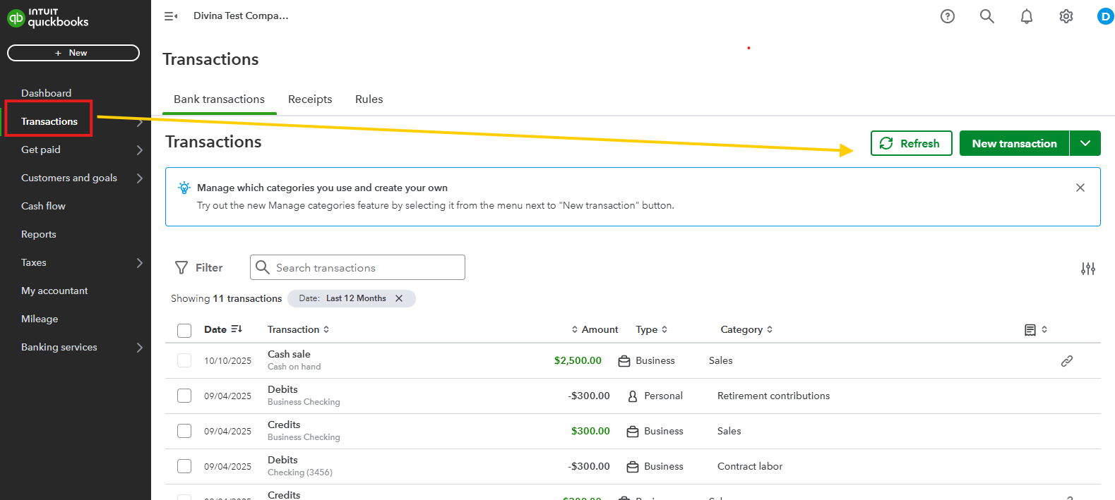This screenshot has height=500, width=1115.
Task: Click the Refresh button
Action: tap(911, 143)
